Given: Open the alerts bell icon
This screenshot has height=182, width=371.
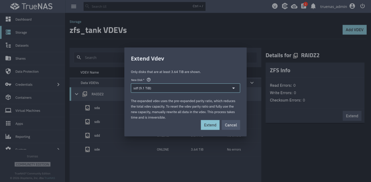Looking at the screenshot, I should tap(313, 7).
